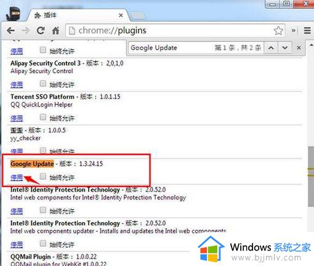Click highlighted Google Update text
Screen dimensions: 314x266
tap(32, 164)
